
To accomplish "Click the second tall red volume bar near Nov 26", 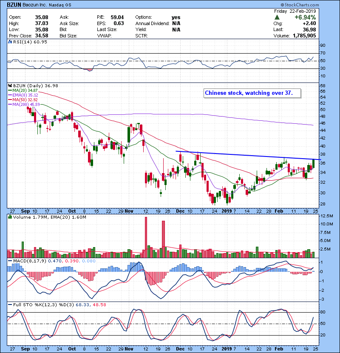I will [163, 239].
